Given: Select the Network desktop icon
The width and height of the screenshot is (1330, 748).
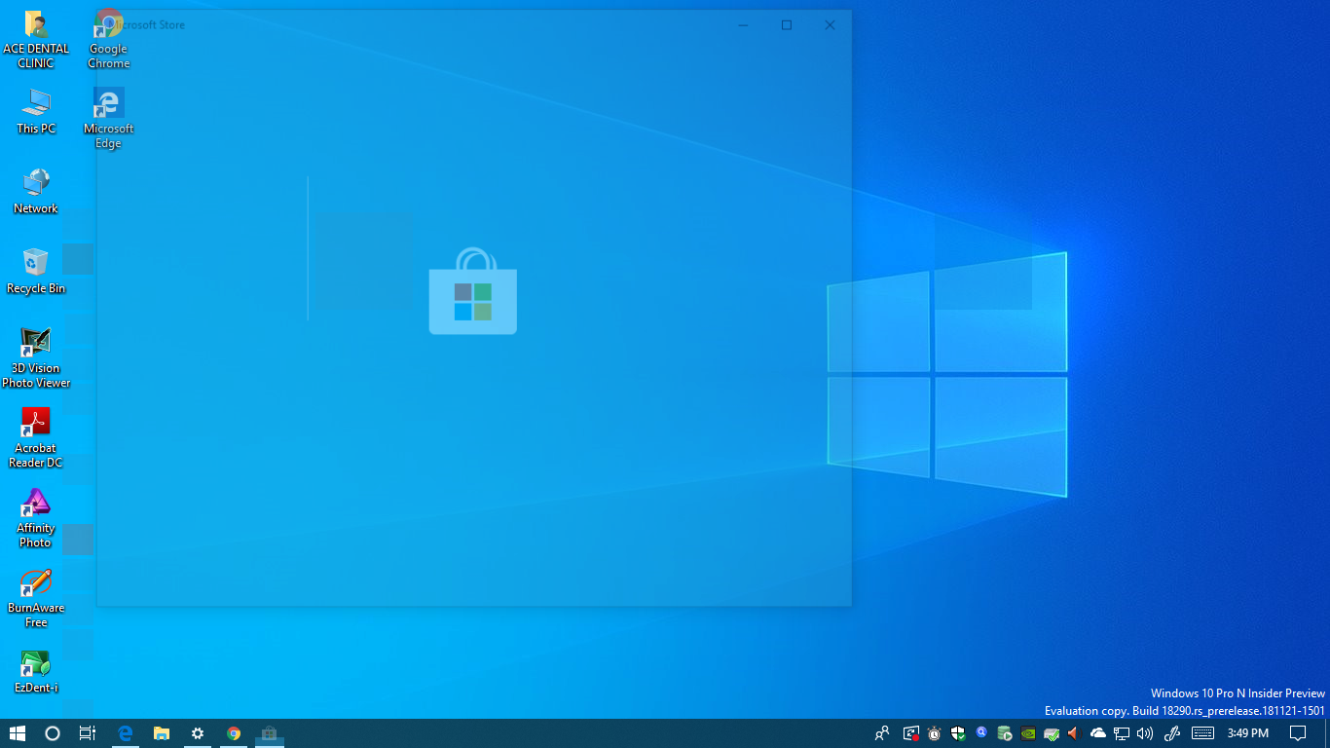Looking at the screenshot, I should pos(36,192).
